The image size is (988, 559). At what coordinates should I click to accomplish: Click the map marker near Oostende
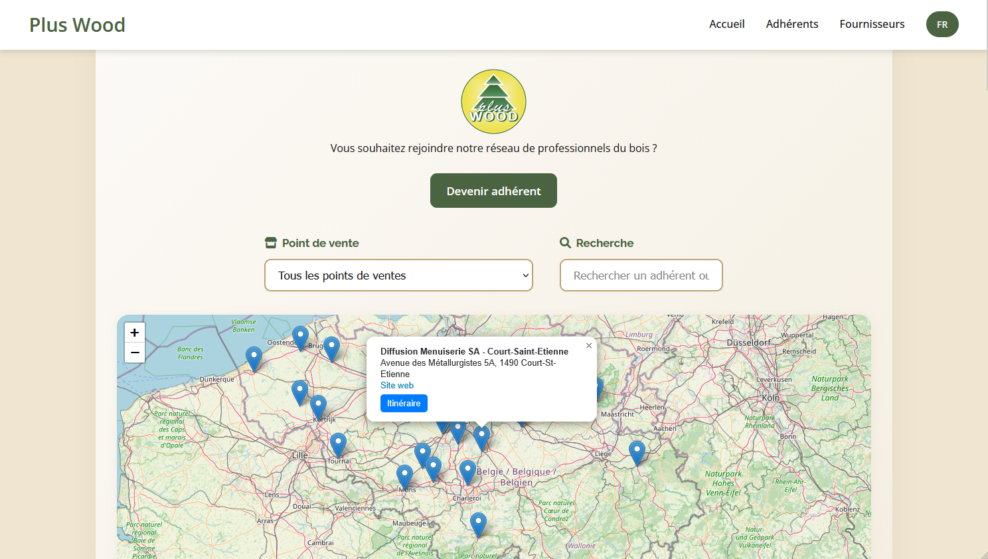300,337
